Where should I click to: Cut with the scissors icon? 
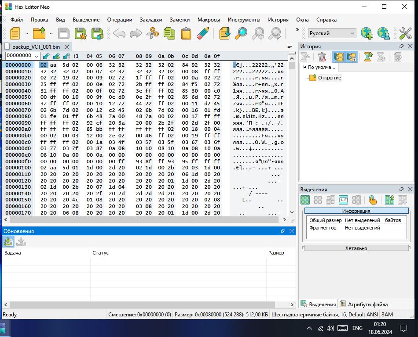[x=153, y=33]
